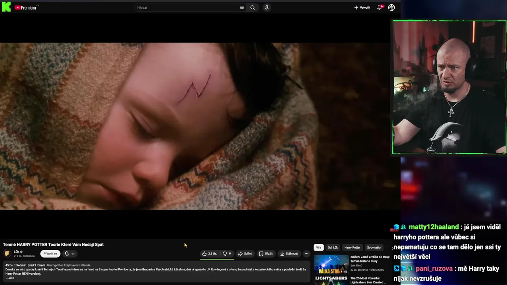Open the notifications bell in header
This screenshot has height=285, width=507.
(x=379, y=8)
